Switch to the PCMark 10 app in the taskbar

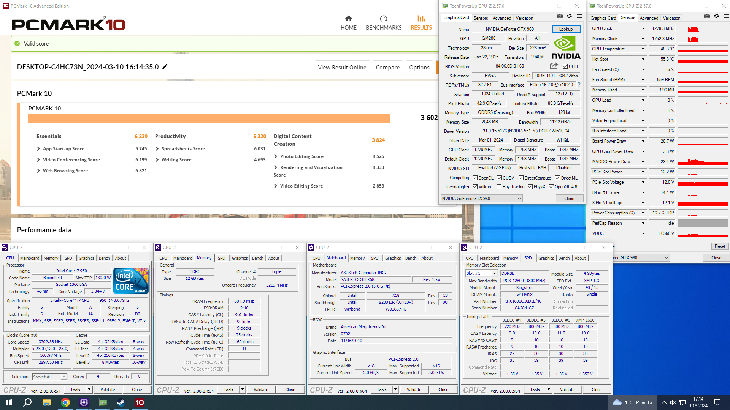pos(140,402)
